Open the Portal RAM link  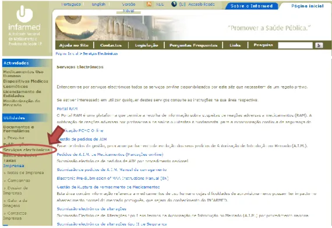click(x=67, y=109)
